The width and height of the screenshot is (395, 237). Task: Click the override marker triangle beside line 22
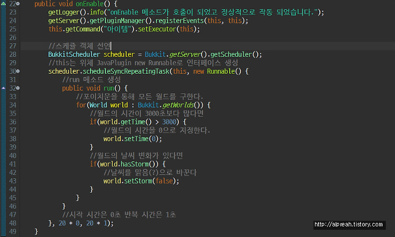pyautogui.click(x=3, y=4)
